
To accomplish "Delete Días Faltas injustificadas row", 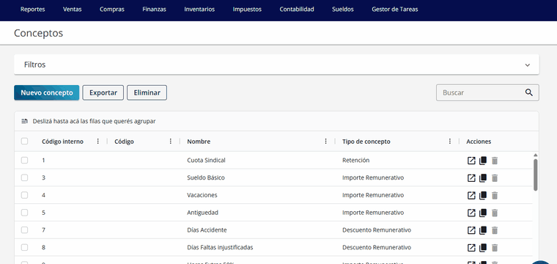I will coord(495,248).
